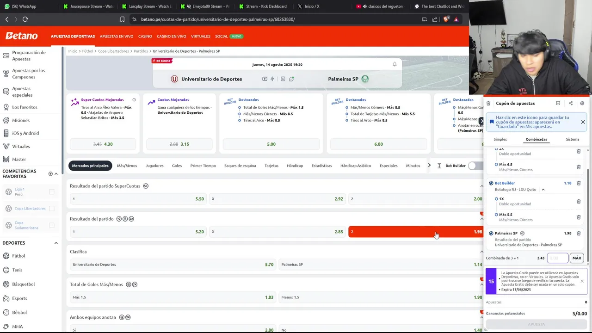Collapse the Deportes sidebar list
This screenshot has height=333, width=592.
click(x=56, y=243)
